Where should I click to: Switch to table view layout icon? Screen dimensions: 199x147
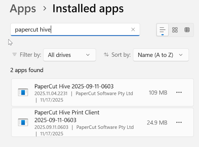click(x=187, y=30)
